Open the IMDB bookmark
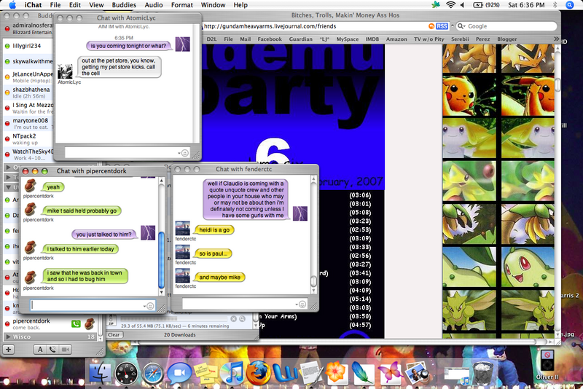 click(372, 39)
